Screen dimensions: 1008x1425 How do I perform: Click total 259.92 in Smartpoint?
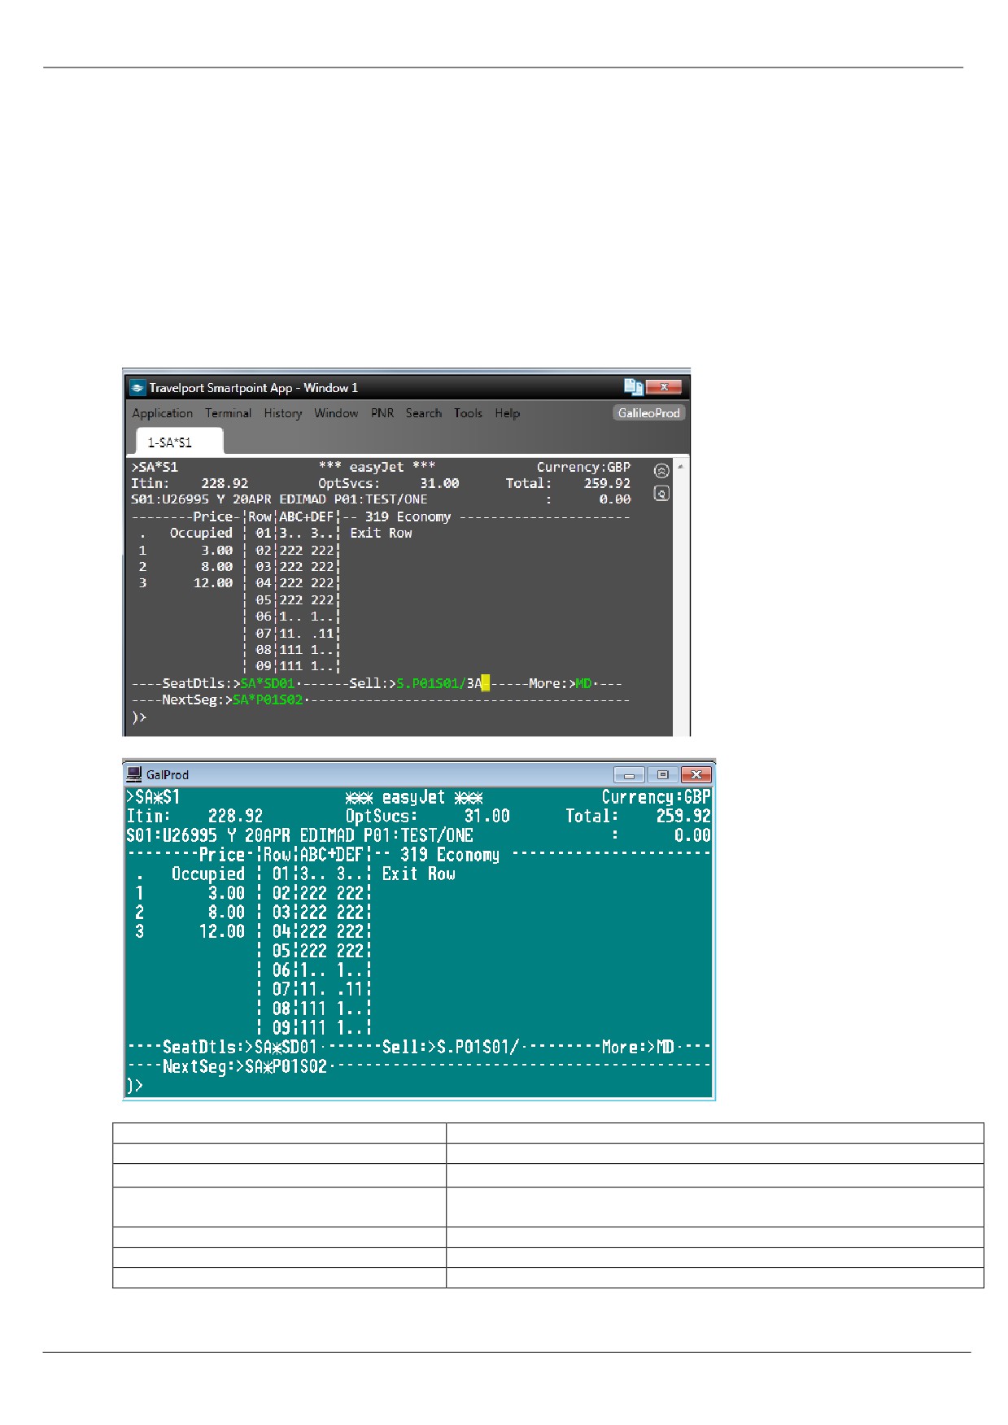pos(607,483)
